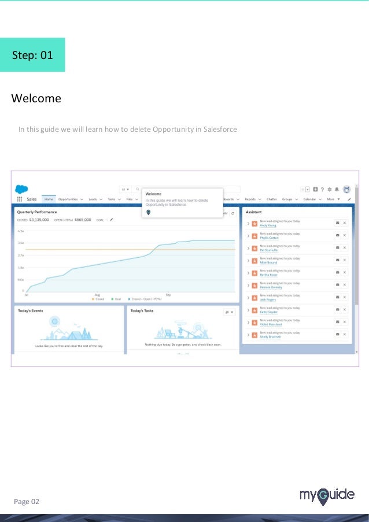Refresh the Quarterly Performance chart

click(233, 213)
